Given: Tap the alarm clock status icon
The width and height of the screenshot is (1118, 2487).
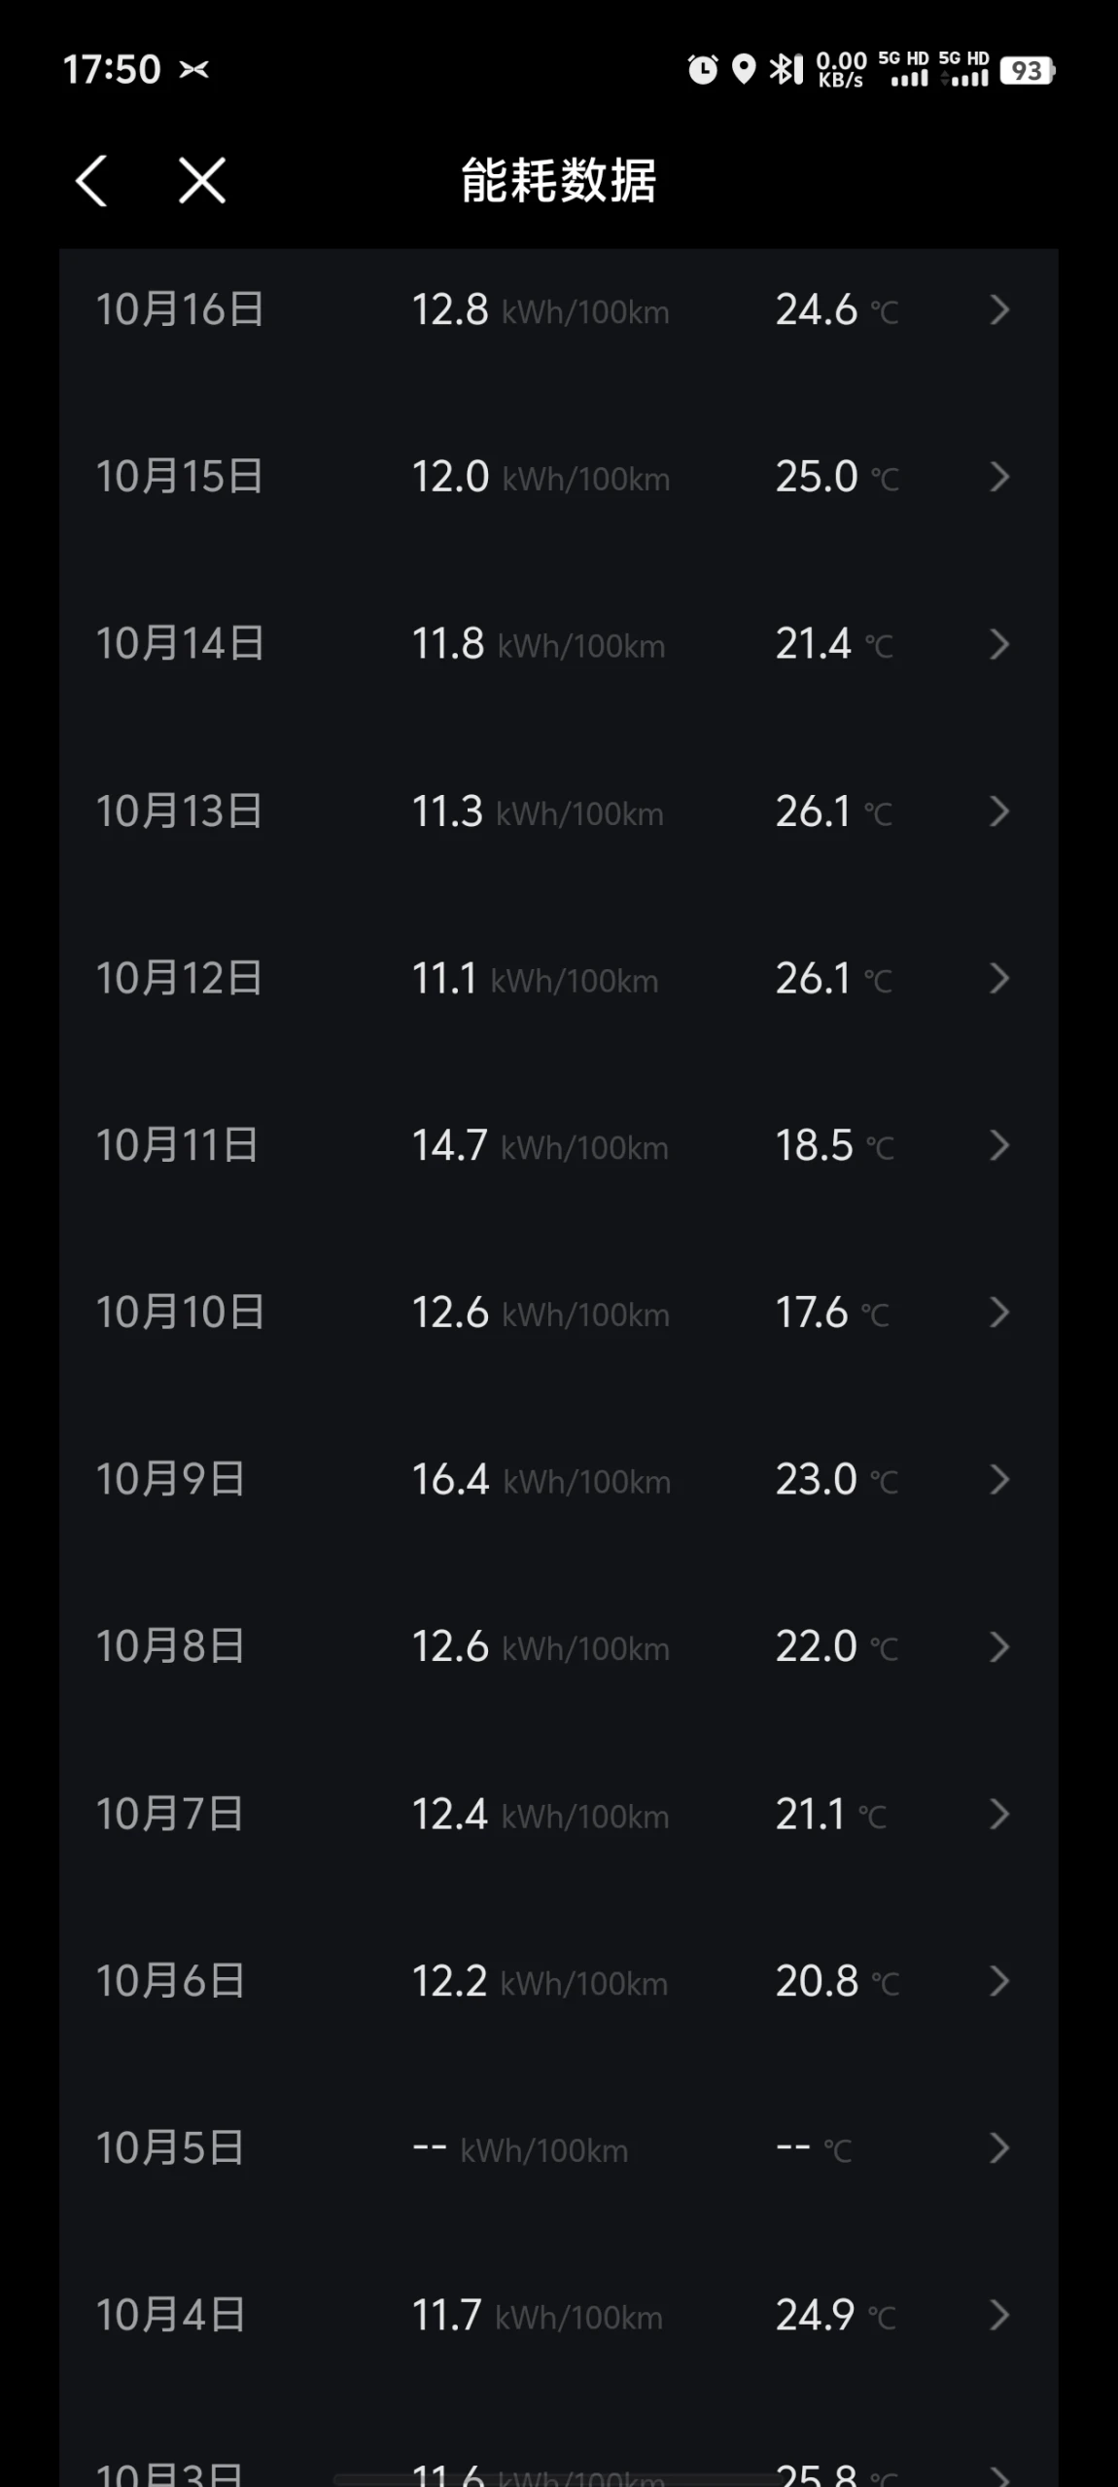Looking at the screenshot, I should pos(702,70).
